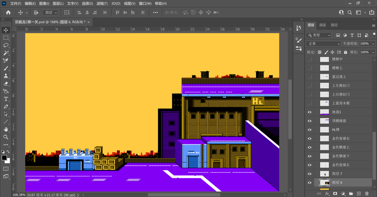
Task: Change the screen mode
Action: tap(6, 176)
